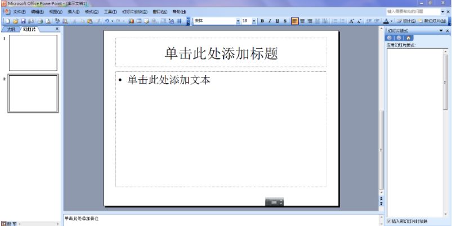Insert a chart using the chart icon
Image resolution: width=452 pixels, height=226 pixels.
(x=132, y=21)
